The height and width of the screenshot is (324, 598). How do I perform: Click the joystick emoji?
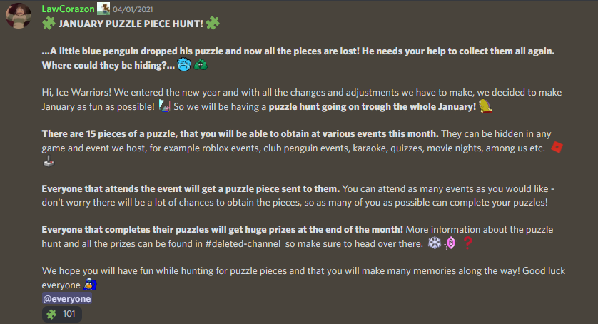click(49, 162)
